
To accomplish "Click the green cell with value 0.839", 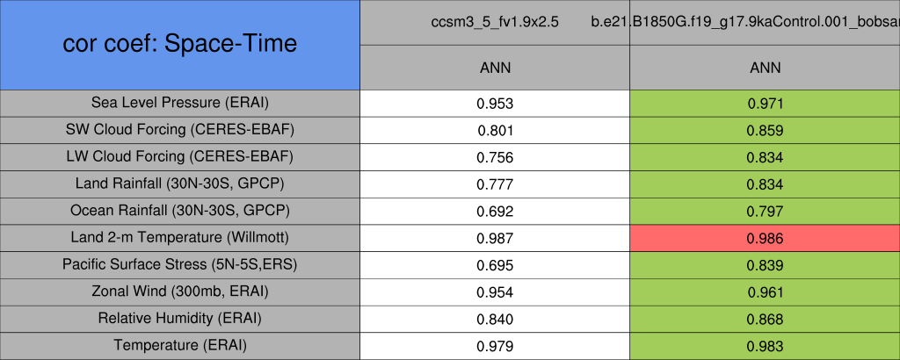I will 765,265.
